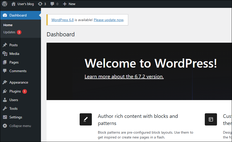Select the Home submenu item
This screenshot has width=232, height=142.
pyautogui.click(x=8, y=25)
